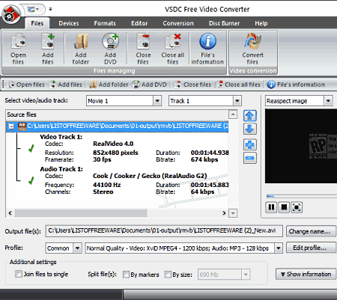Click File's information in quick toolbar
Image resolution: width=337 pixels, height=300 pixels.
pos(296,85)
